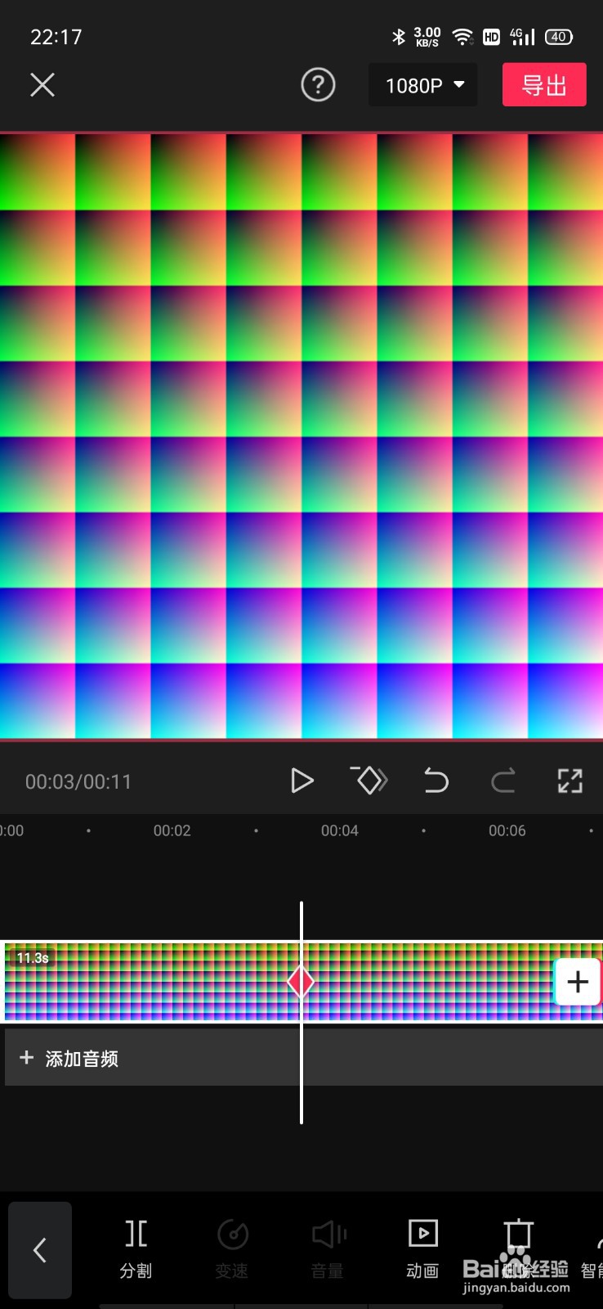Tap the Bluetooth status bar icon
Viewport: 603px width, 1309px height.
click(399, 37)
